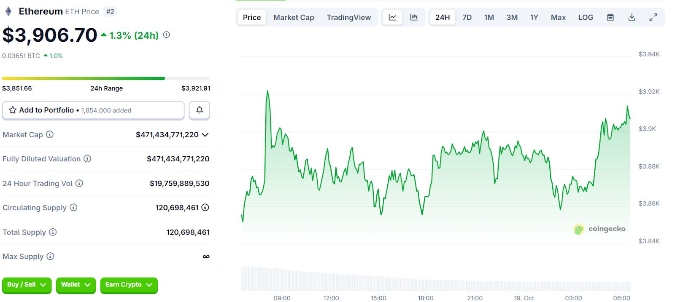This screenshot has width=675, height=302.
Task: Click Add to Portfolio button
Action: (93, 110)
